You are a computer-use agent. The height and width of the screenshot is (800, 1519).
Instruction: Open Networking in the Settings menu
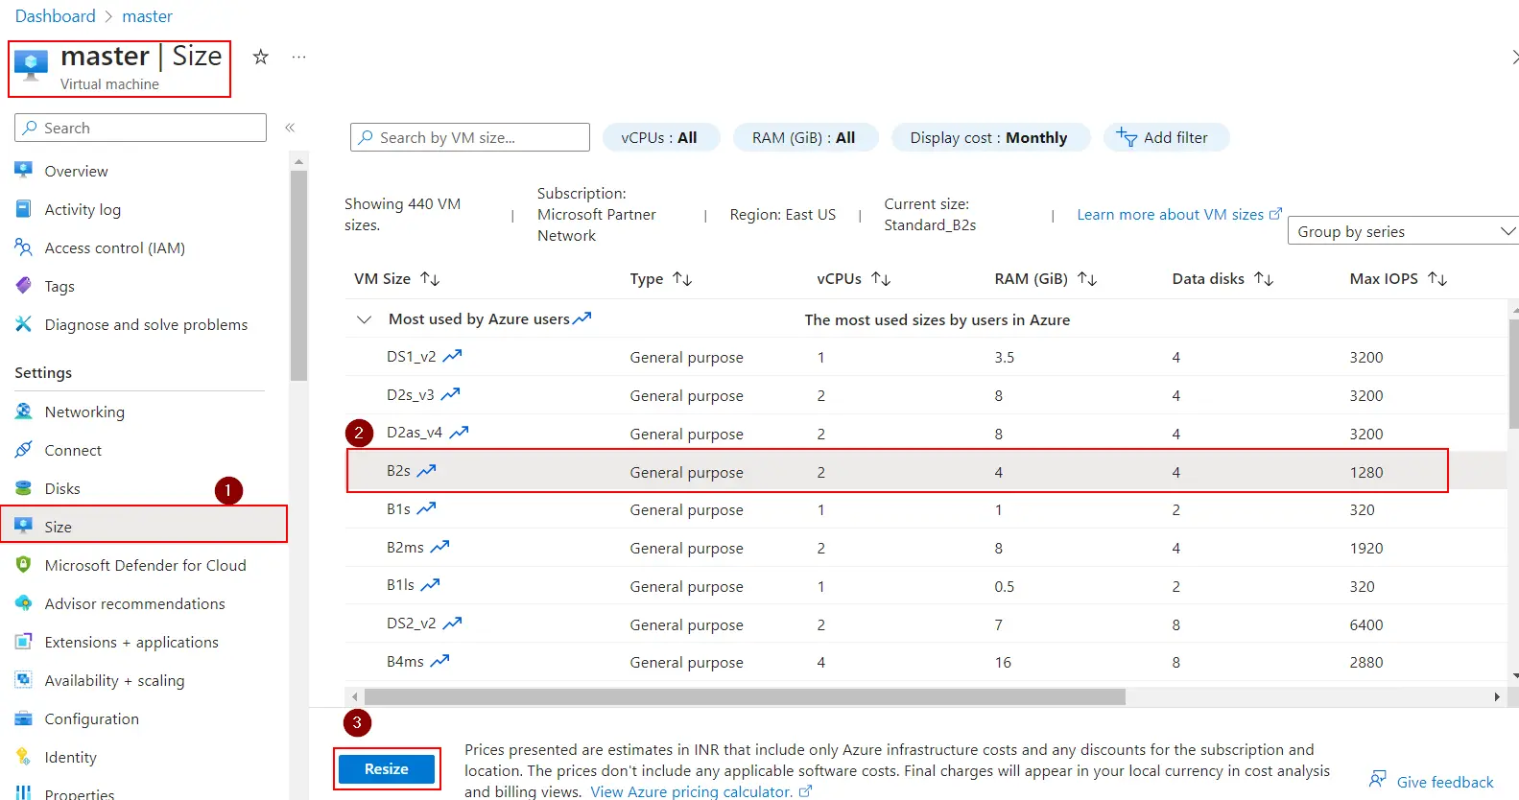(84, 412)
